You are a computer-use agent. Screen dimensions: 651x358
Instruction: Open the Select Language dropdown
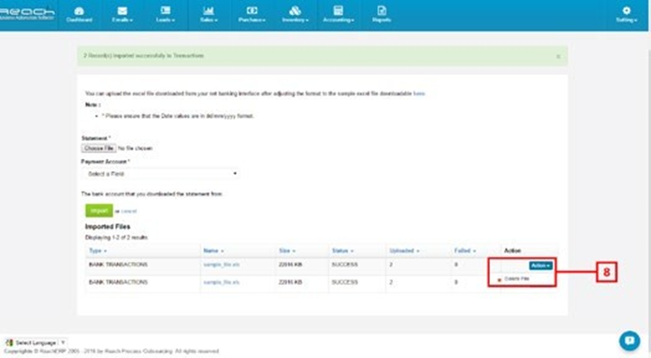click(36, 343)
